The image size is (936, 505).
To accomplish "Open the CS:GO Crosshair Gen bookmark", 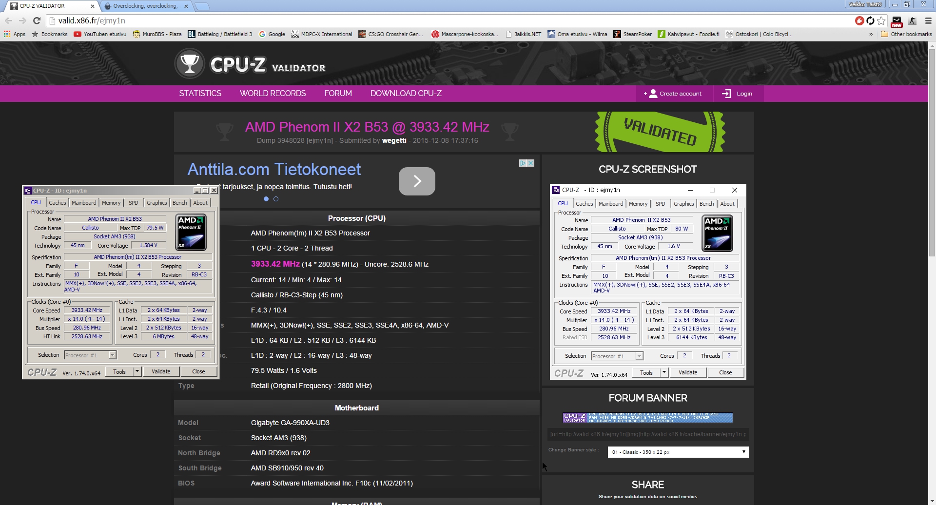I will [391, 34].
